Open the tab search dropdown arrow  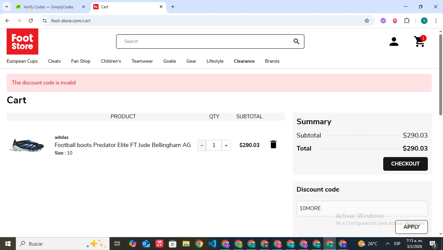(x=6, y=6)
